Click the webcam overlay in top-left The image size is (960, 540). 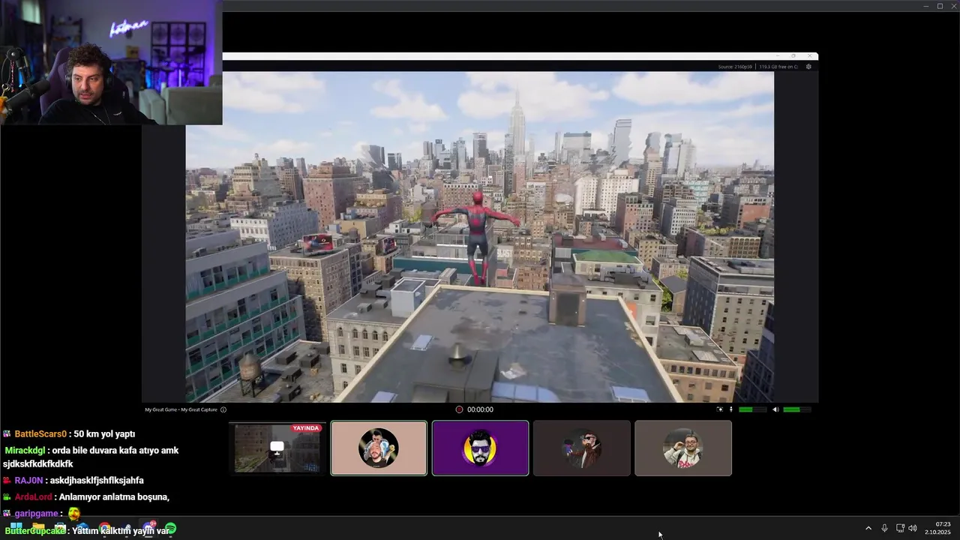[x=111, y=62]
